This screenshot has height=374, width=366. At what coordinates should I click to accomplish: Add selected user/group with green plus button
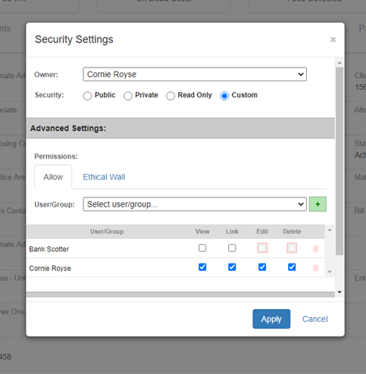point(317,204)
